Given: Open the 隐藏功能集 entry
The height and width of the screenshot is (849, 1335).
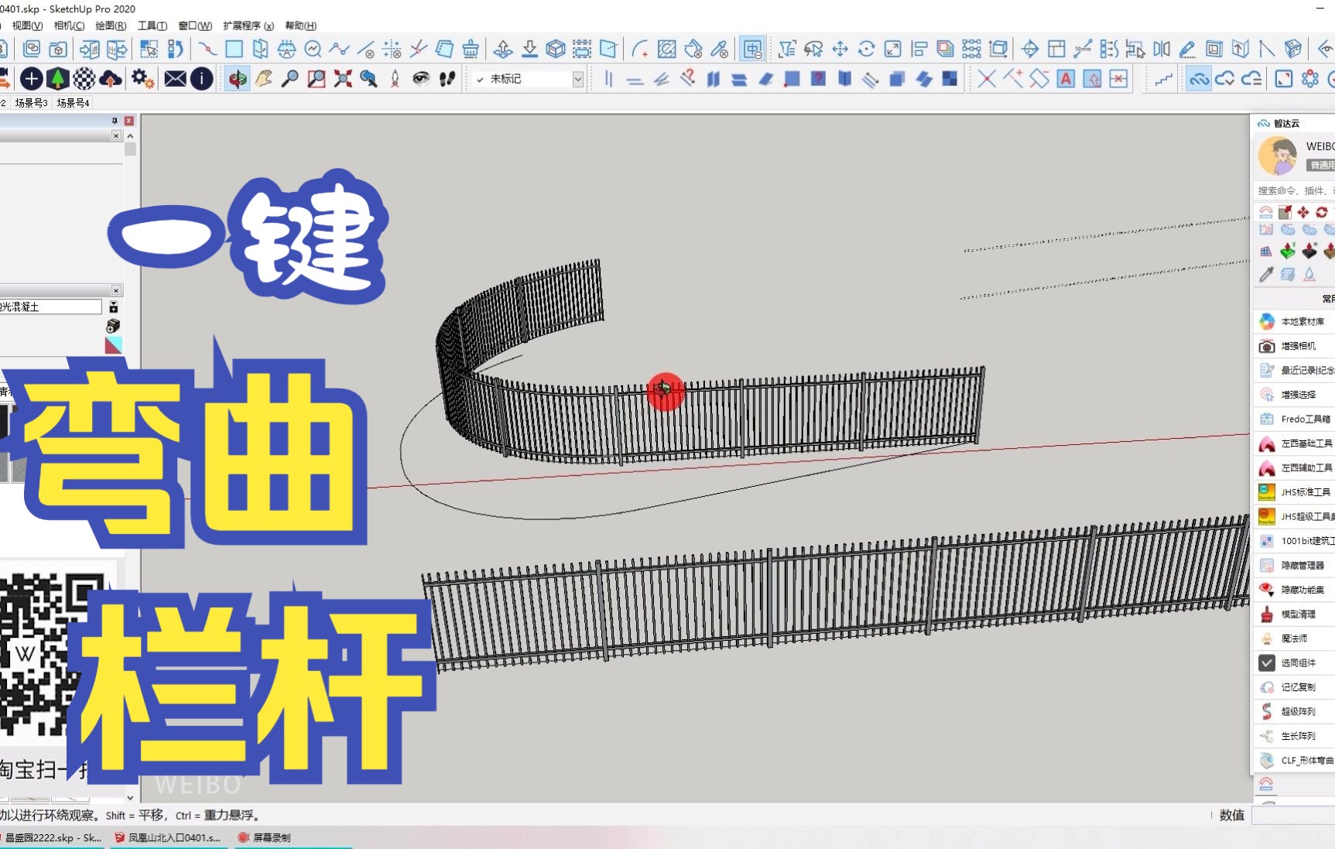Looking at the screenshot, I should [1294, 590].
